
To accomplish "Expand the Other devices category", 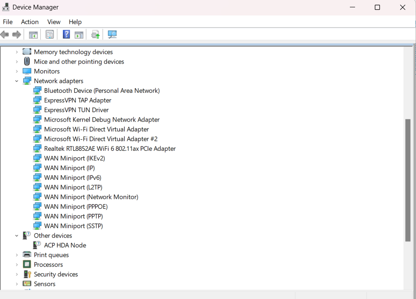I will (17, 235).
